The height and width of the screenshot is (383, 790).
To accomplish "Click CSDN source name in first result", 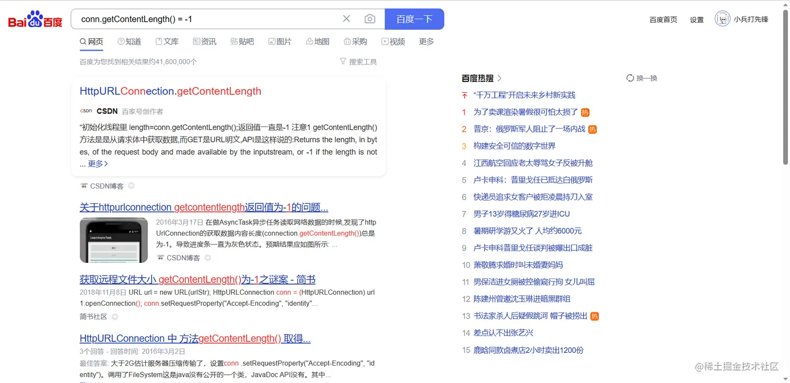I will coord(107,111).
